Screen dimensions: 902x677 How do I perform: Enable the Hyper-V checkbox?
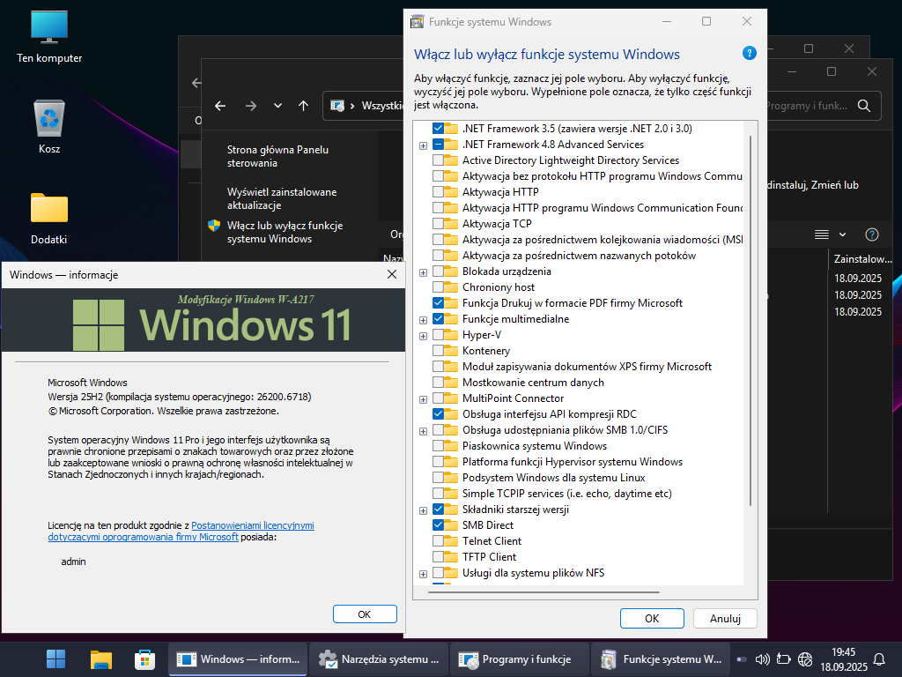pos(439,335)
